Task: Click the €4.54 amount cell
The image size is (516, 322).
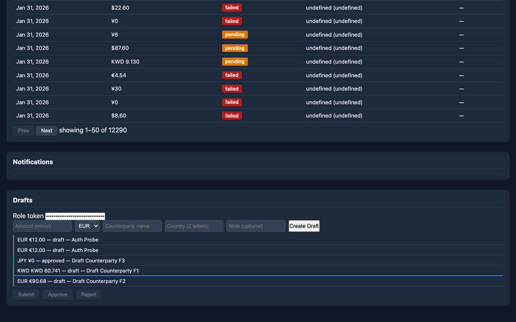Action: click(x=118, y=75)
